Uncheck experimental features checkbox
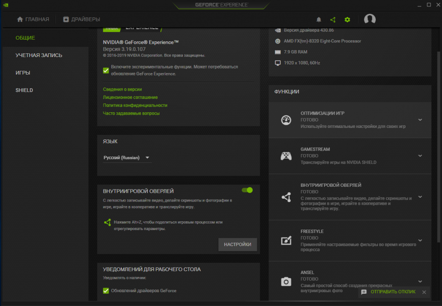This screenshot has width=442, height=306. coord(106,70)
